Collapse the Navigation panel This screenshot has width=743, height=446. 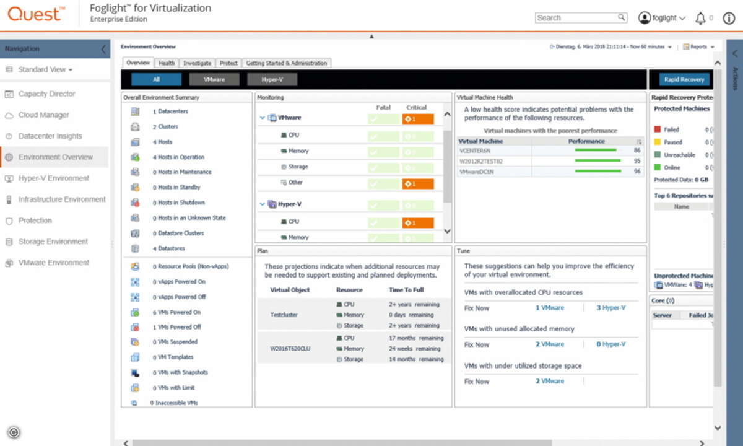[103, 49]
